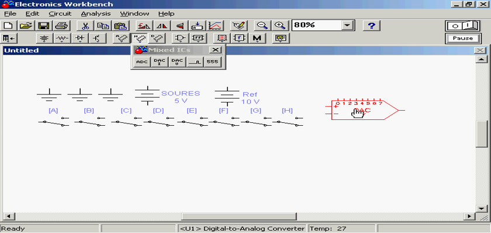491x233 pixels.
Task: Toggle switch [G] on the canvas
Action: pos(256,122)
